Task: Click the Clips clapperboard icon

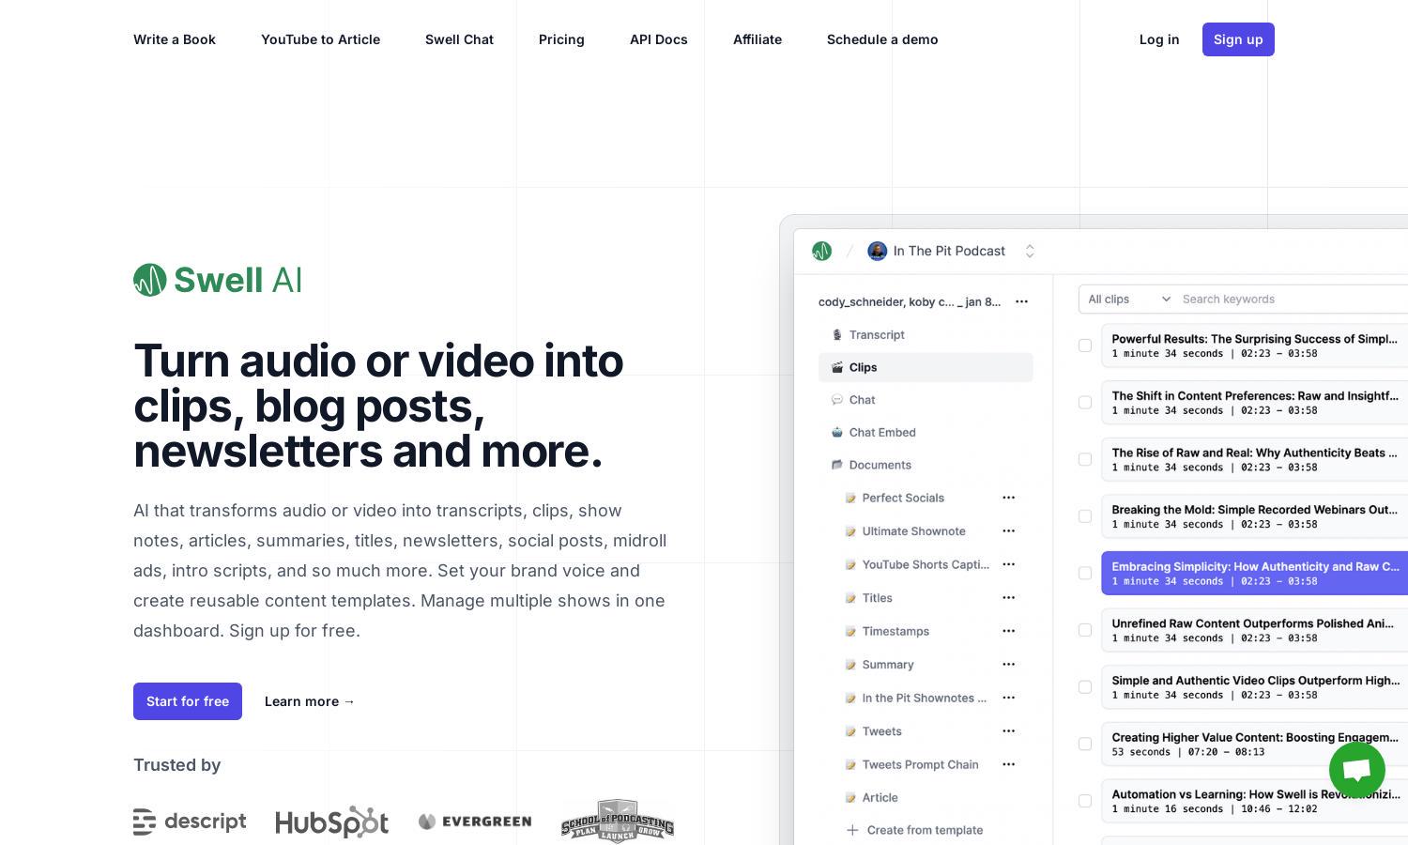Action: click(x=837, y=367)
